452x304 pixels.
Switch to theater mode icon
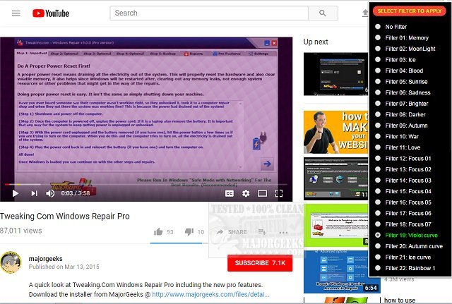pyautogui.click(x=262, y=193)
